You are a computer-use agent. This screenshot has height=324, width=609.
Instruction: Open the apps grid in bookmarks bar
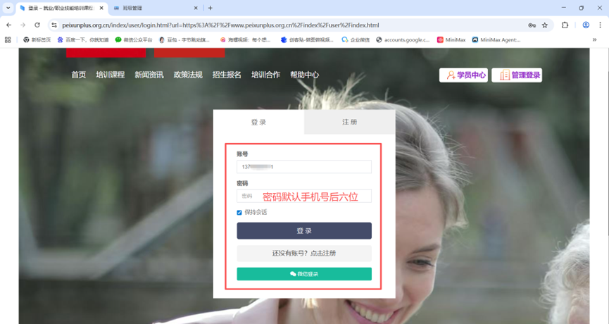8,40
